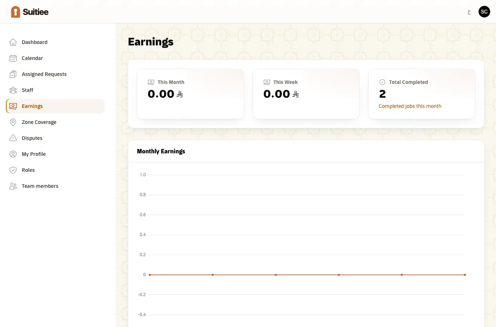
Task: Click the -0.4 y-axis label
Action: click(x=142, y=315)
